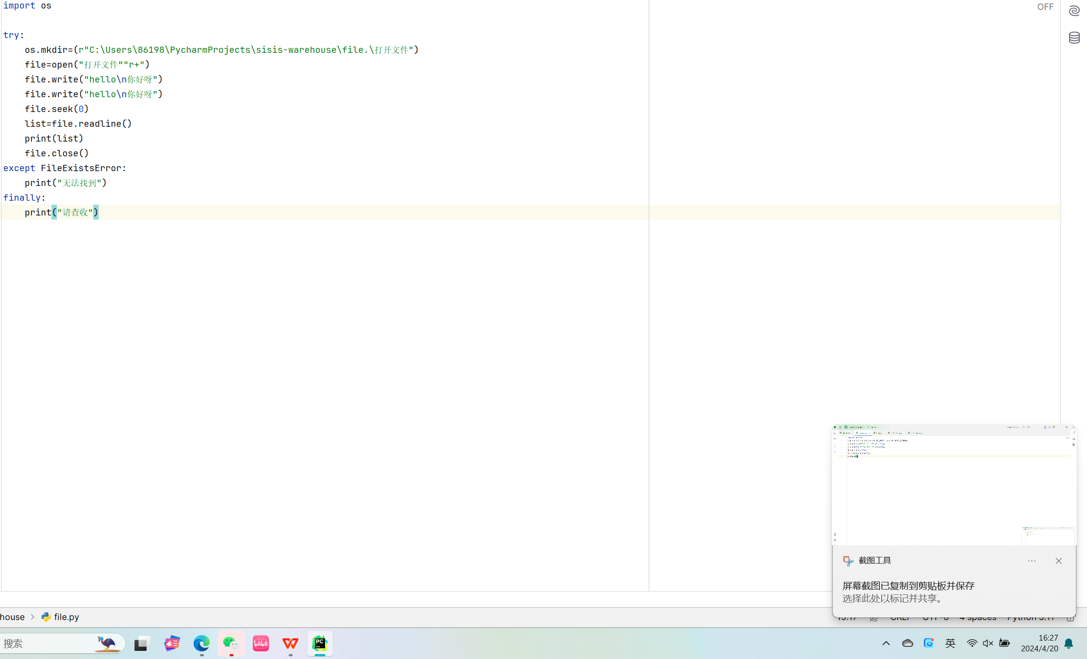Open WeChat from the taskbar

pyautogui.click(x=231, y=643)
